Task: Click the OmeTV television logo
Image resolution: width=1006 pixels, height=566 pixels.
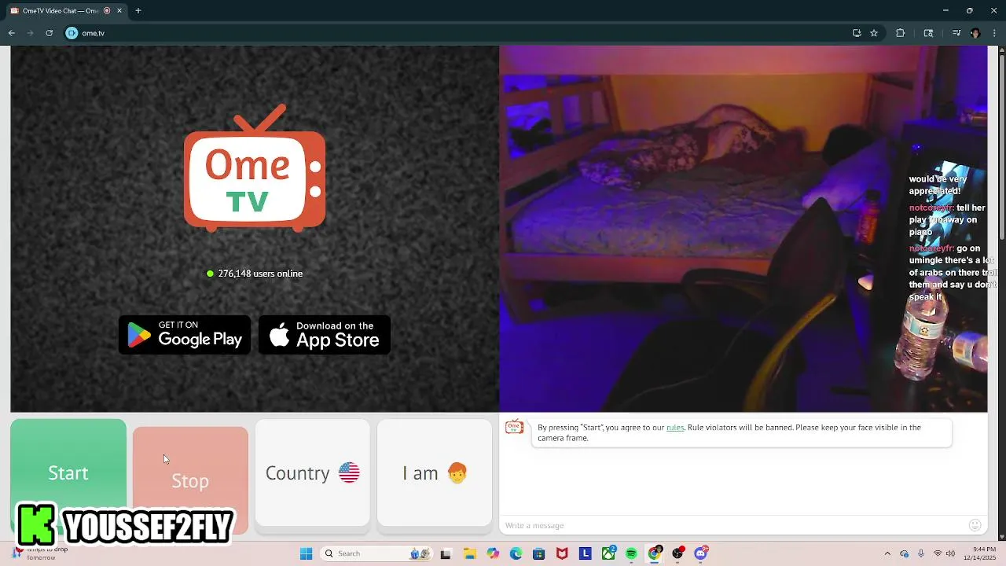Action: pos(255,168)
